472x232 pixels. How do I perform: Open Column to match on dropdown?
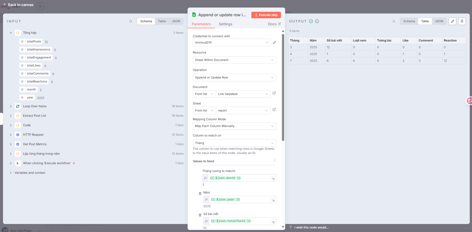pos(234,143)
